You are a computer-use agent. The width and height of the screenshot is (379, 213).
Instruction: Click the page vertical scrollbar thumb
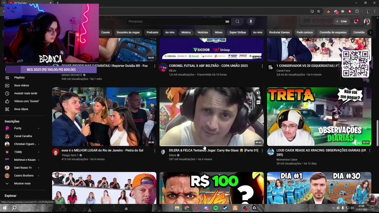coord(377,133)
